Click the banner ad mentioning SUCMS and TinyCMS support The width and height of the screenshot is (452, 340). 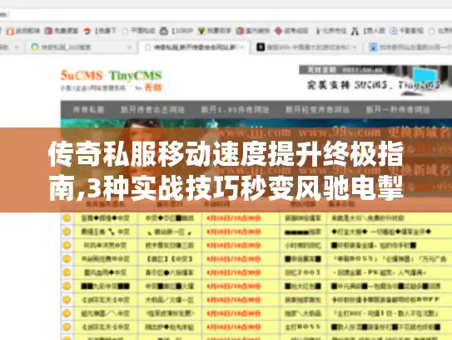pyautogui.click(x=375, y=80)
